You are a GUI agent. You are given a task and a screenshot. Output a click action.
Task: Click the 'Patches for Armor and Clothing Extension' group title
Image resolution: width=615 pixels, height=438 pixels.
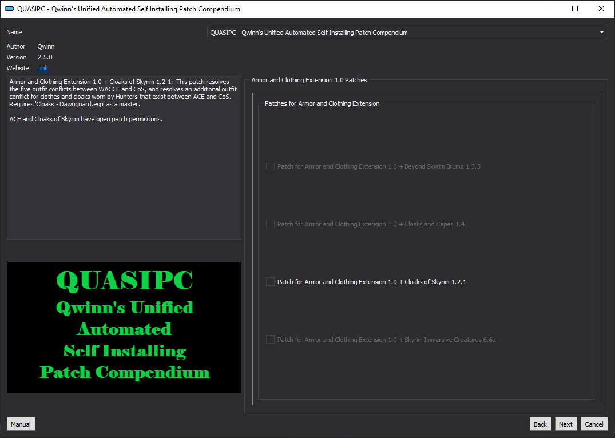pyautogui.click(x=322, y=103)
